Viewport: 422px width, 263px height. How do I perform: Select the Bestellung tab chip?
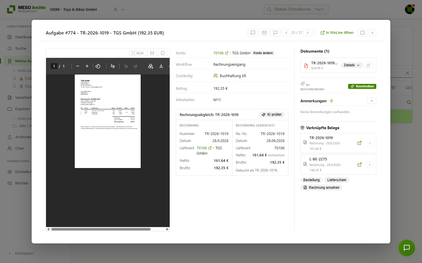coord(312,180)
